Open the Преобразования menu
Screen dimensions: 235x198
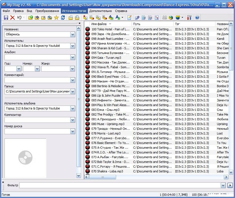click(47, 11)
